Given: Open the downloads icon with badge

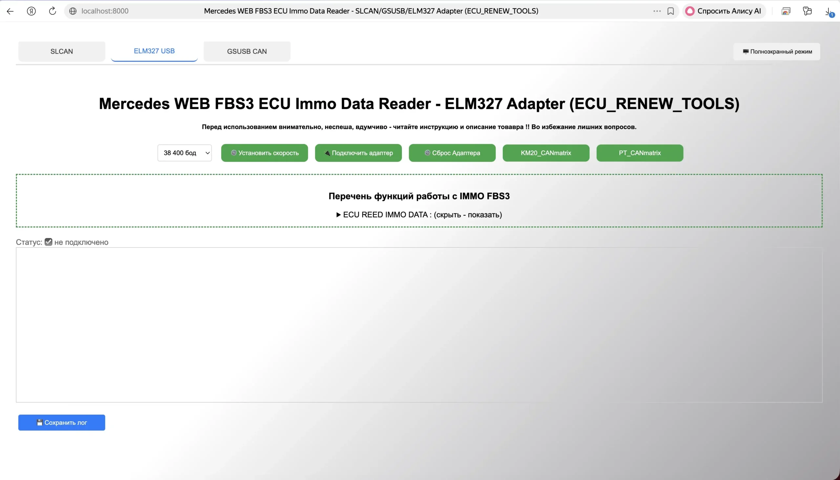Looking at the screenshot, I should coord(828,11).
